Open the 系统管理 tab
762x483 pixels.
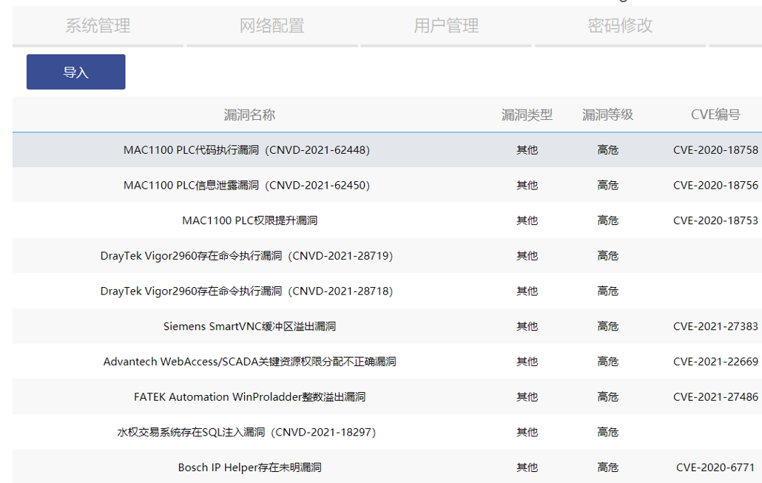point(98,26)
